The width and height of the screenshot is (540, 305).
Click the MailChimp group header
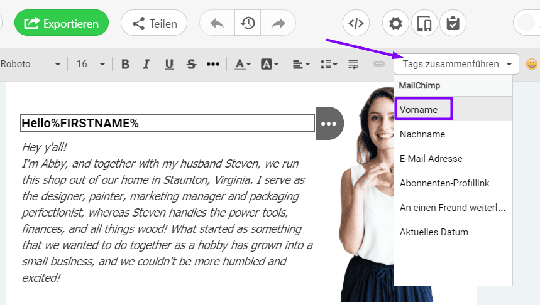453,85
